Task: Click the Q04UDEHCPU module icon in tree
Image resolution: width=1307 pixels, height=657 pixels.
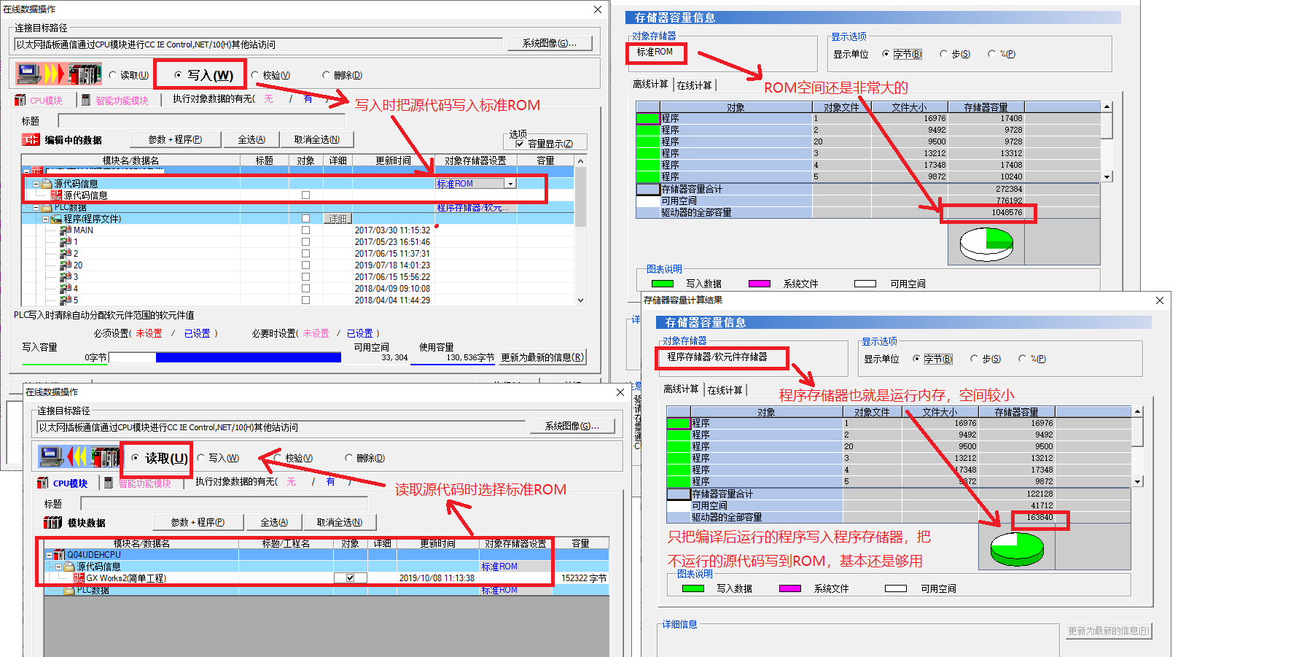Action: point(60,555)
